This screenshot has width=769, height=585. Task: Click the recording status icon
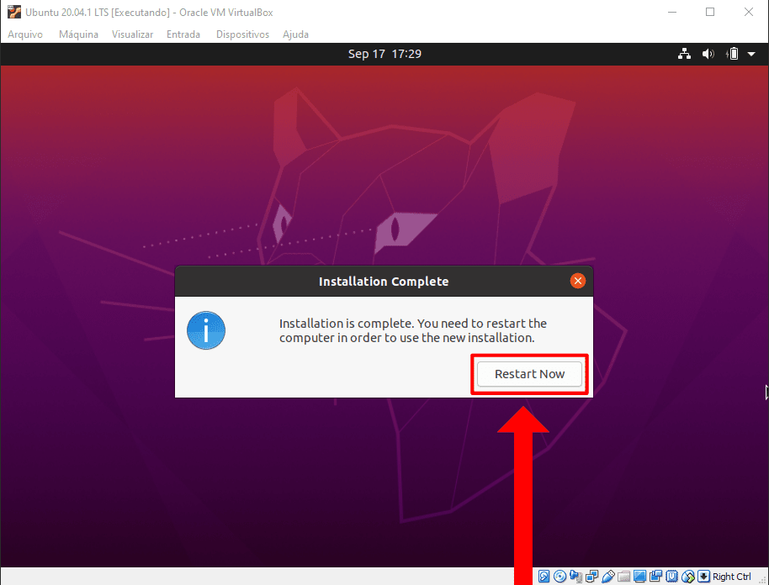pos(655,577)
